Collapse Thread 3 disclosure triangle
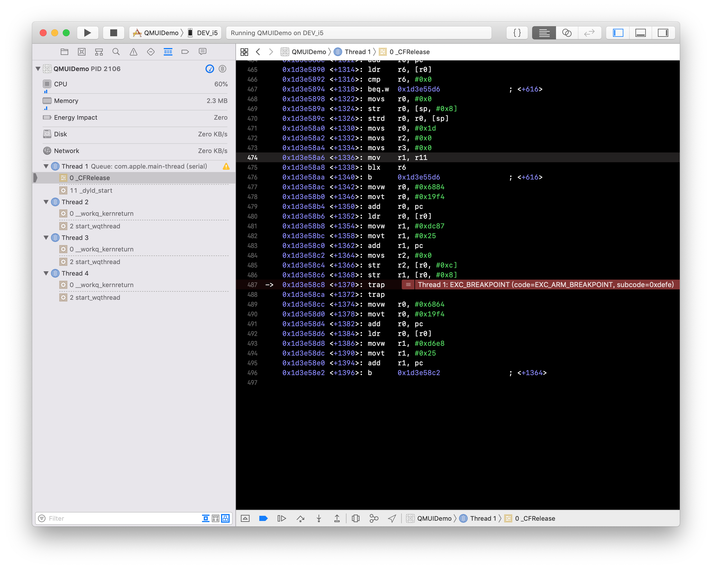 [x=46, y=237]
